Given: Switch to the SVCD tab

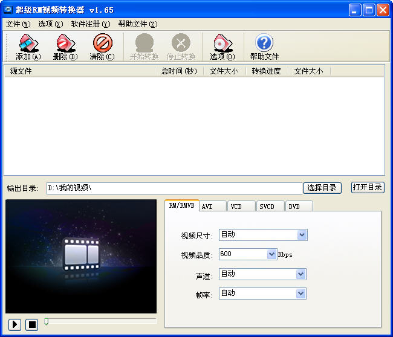Looking at the screenshot, I should pyautogui.click(x=271, y=207).
